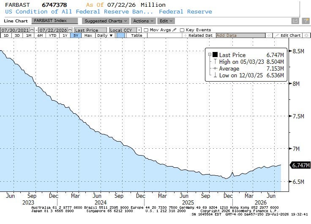This screenshot has width=311, height=224.
Task: Open the Last Price field selector
Action: (x=90, y=30)
